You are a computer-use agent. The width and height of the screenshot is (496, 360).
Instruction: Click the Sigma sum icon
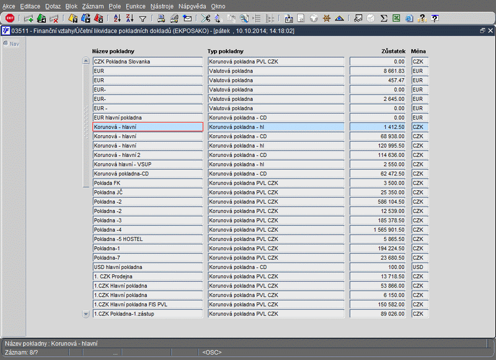pyautogui.click(x=384, y=19)
